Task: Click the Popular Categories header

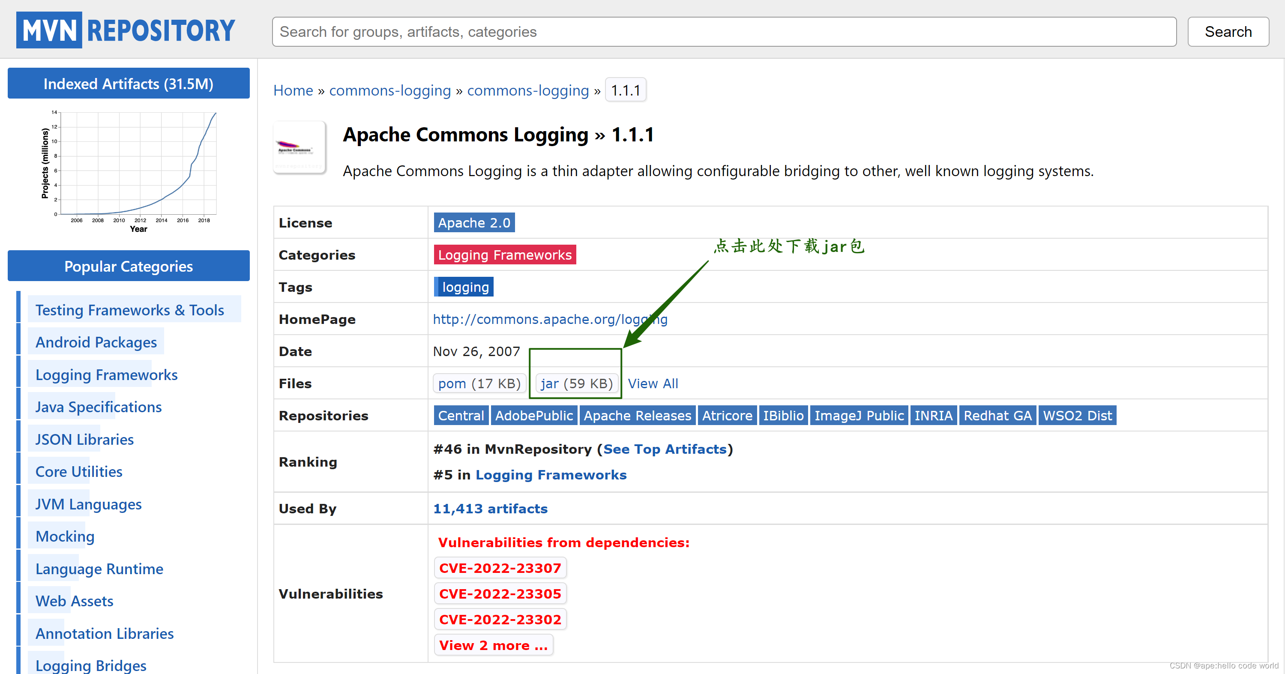Action: (x=129, y=266)
